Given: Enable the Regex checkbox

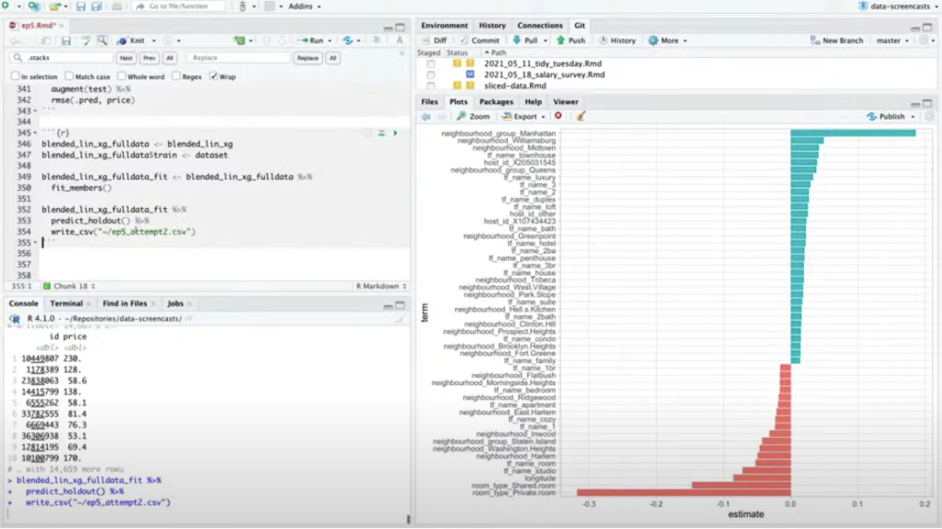Looking at the screenshot, I should click(x=176, y=76).
